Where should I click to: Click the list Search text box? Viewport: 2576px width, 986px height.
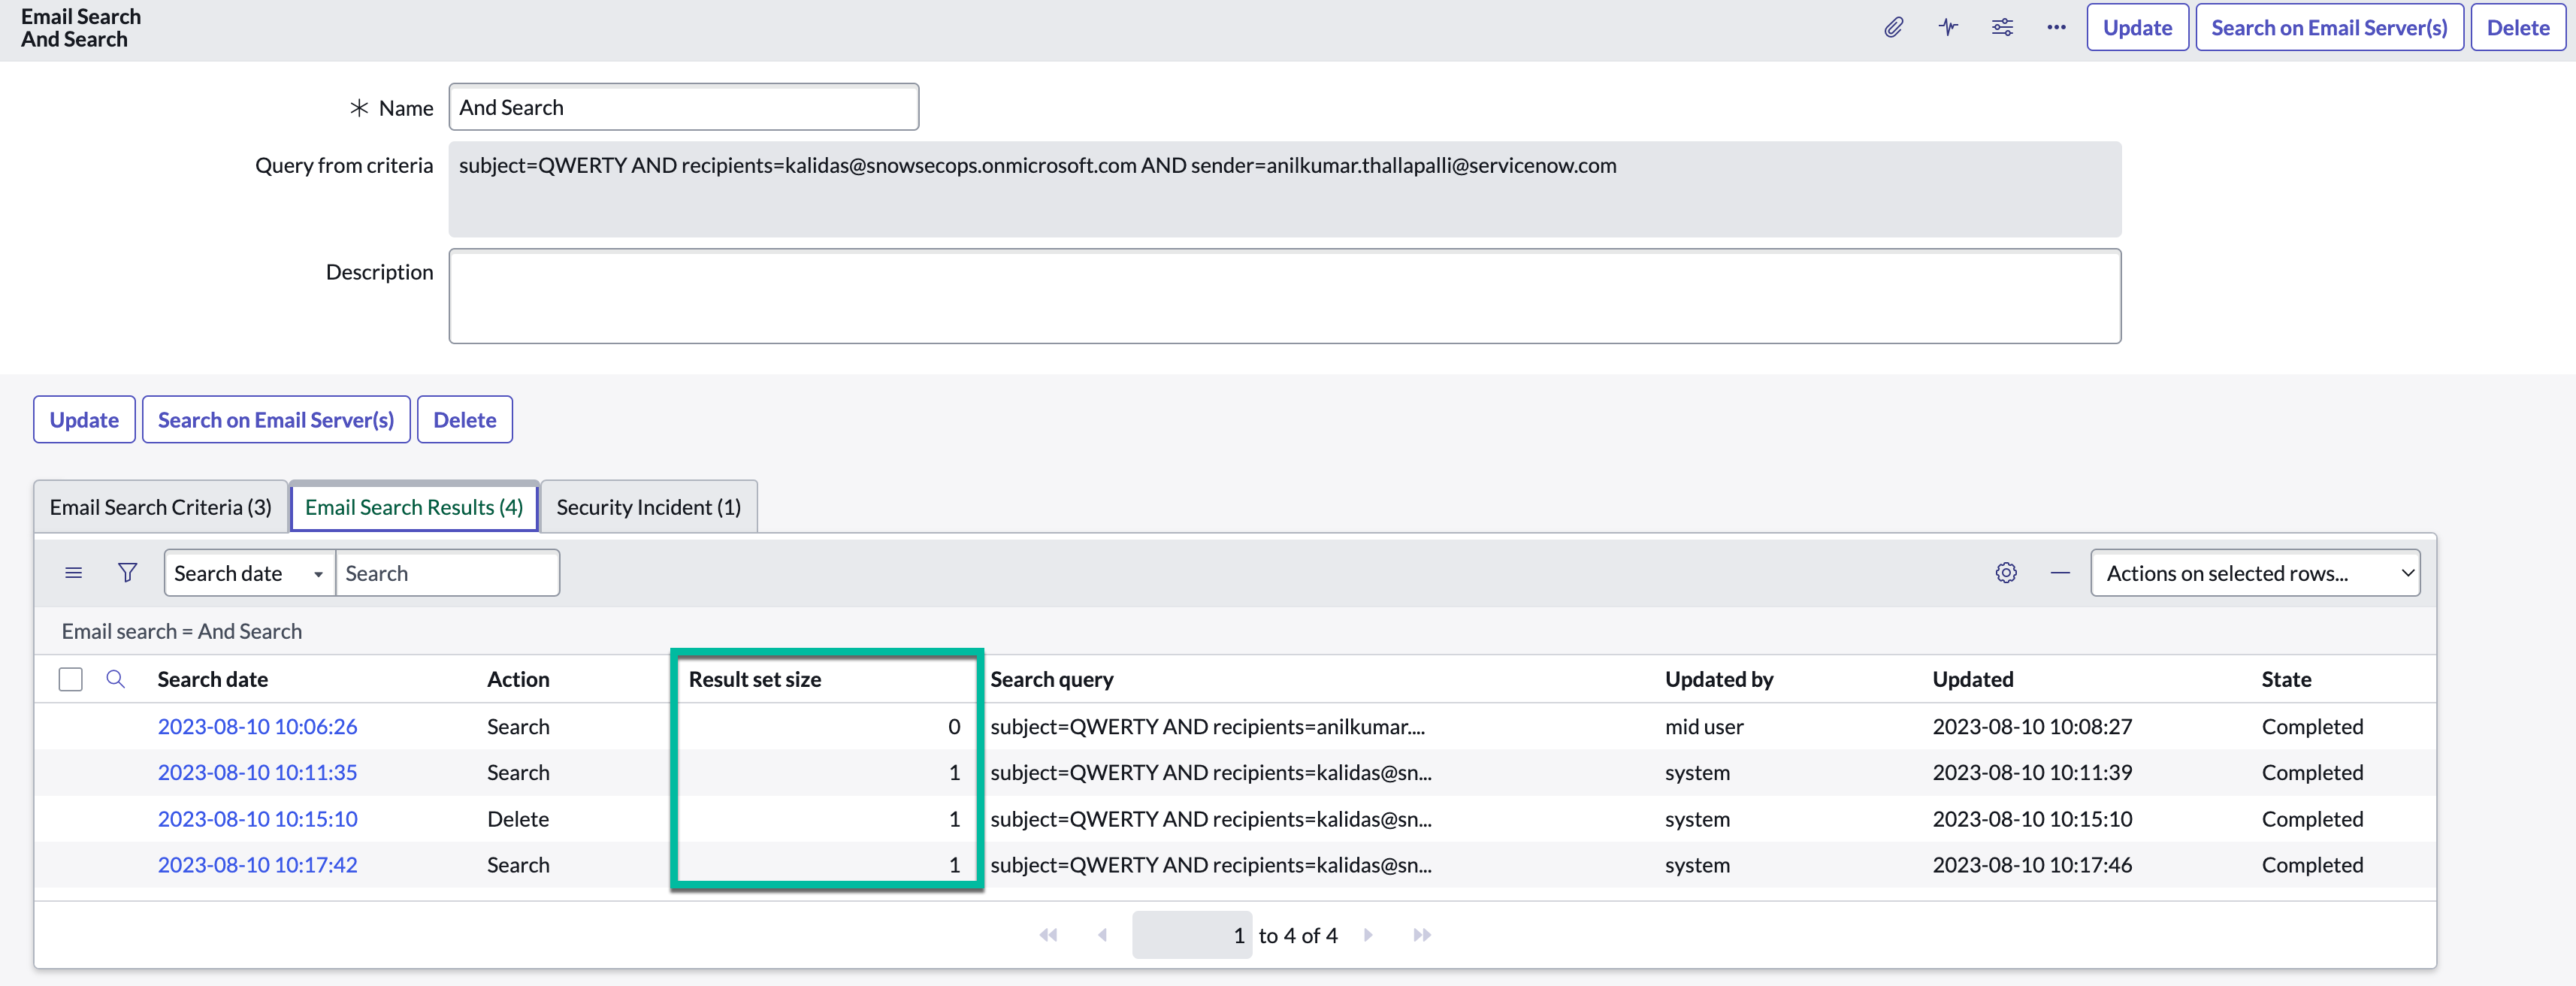coord(447,573)
